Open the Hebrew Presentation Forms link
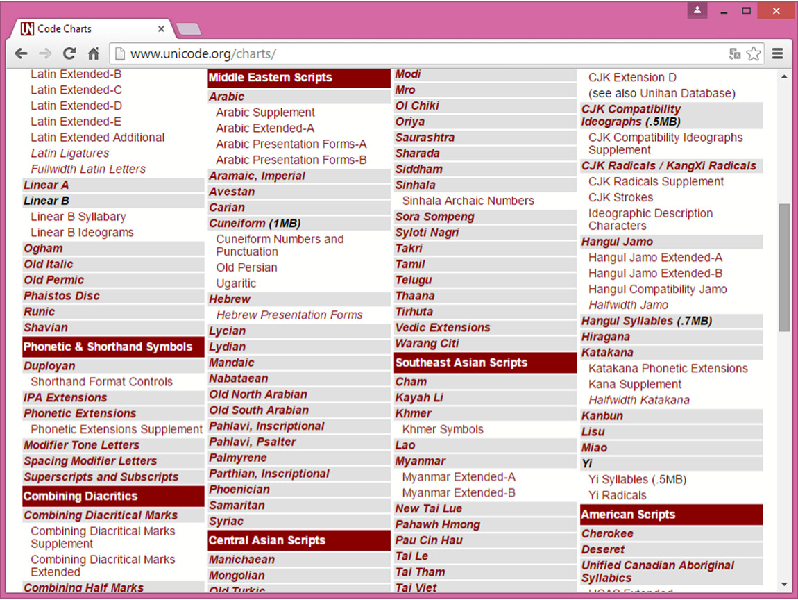798x600 pixels. 289,315
